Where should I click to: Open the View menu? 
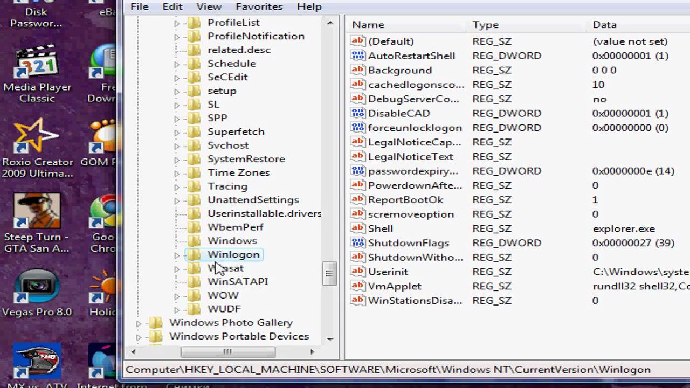[x=209, y=6]
